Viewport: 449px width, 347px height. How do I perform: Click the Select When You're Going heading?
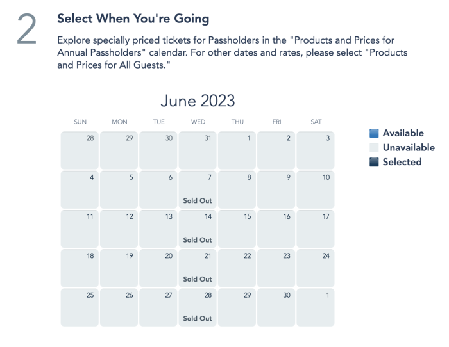[133, 19]
